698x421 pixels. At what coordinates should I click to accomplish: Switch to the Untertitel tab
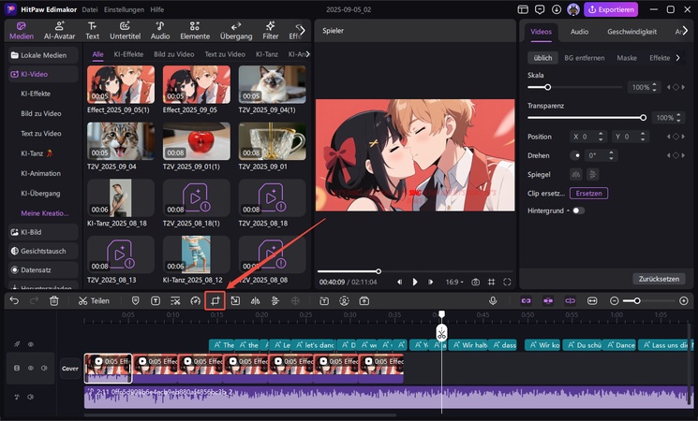point(126,31)
